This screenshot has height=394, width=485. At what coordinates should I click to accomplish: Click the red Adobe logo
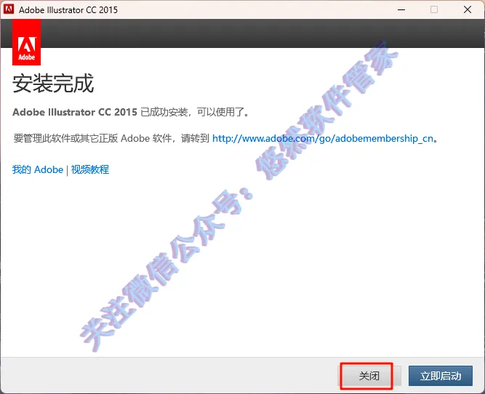[26, 42]
